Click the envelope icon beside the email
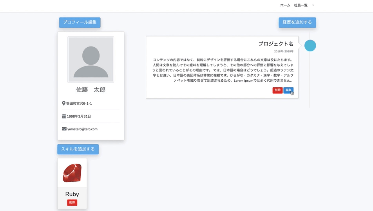Viewport: 373px width, 211px height. [x=64, y=129]
